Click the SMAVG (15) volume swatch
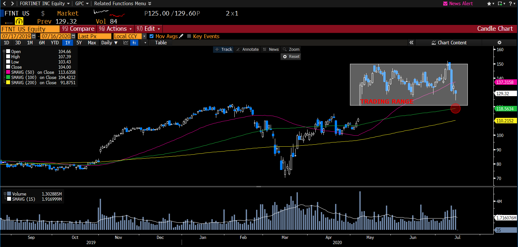 pos(9,199)
